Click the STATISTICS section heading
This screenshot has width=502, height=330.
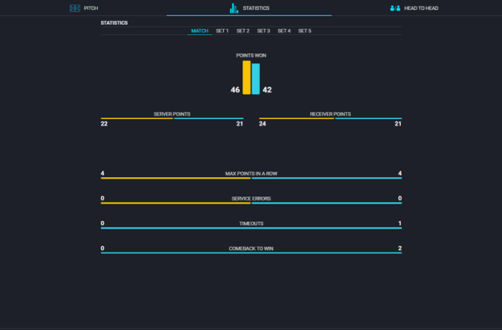115,22
